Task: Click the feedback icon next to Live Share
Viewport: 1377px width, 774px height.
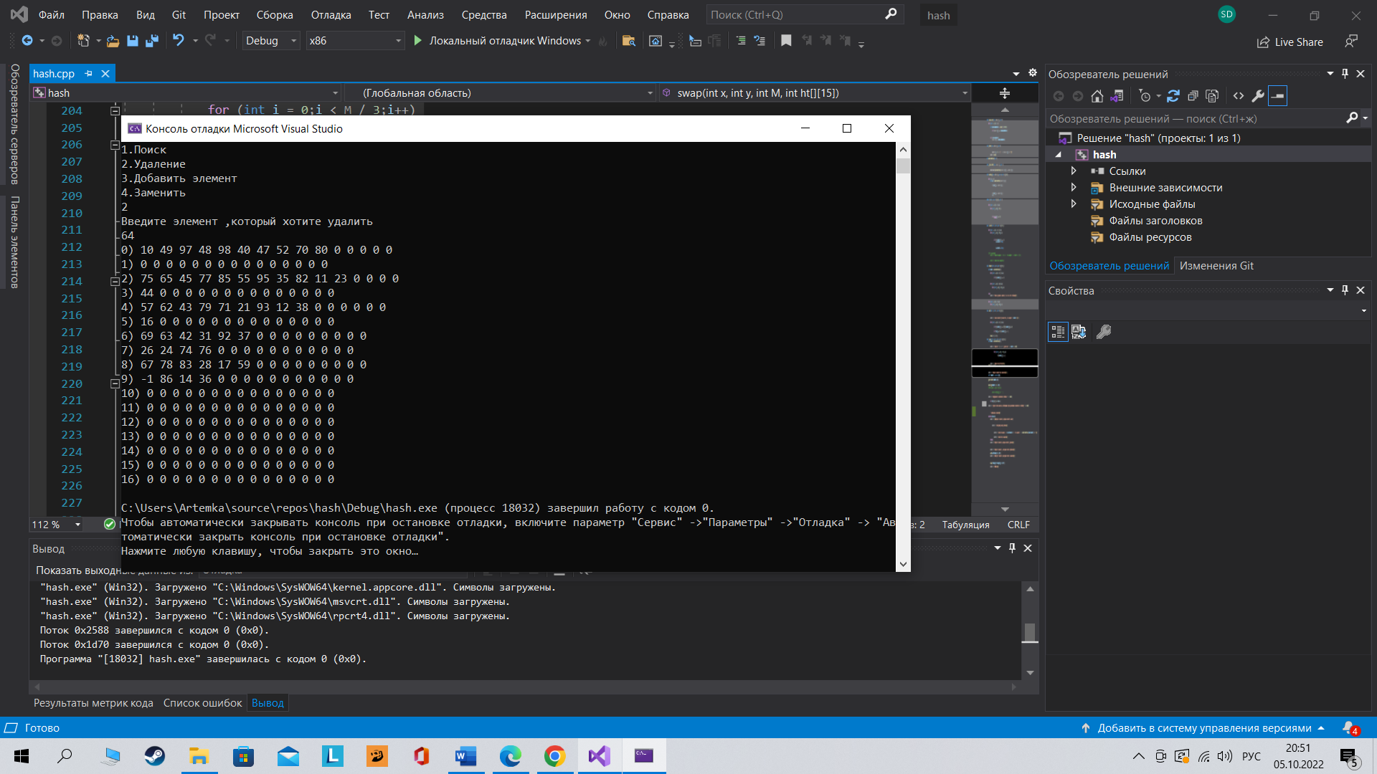Action: click(x=1351, y=42)
